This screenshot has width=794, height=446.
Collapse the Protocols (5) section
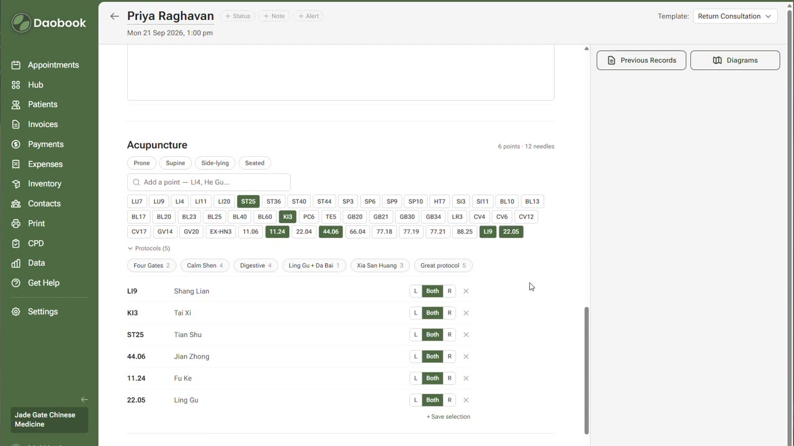(x=149, y=248)
